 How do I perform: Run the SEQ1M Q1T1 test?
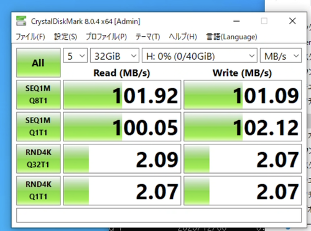[x=39, y=126]
